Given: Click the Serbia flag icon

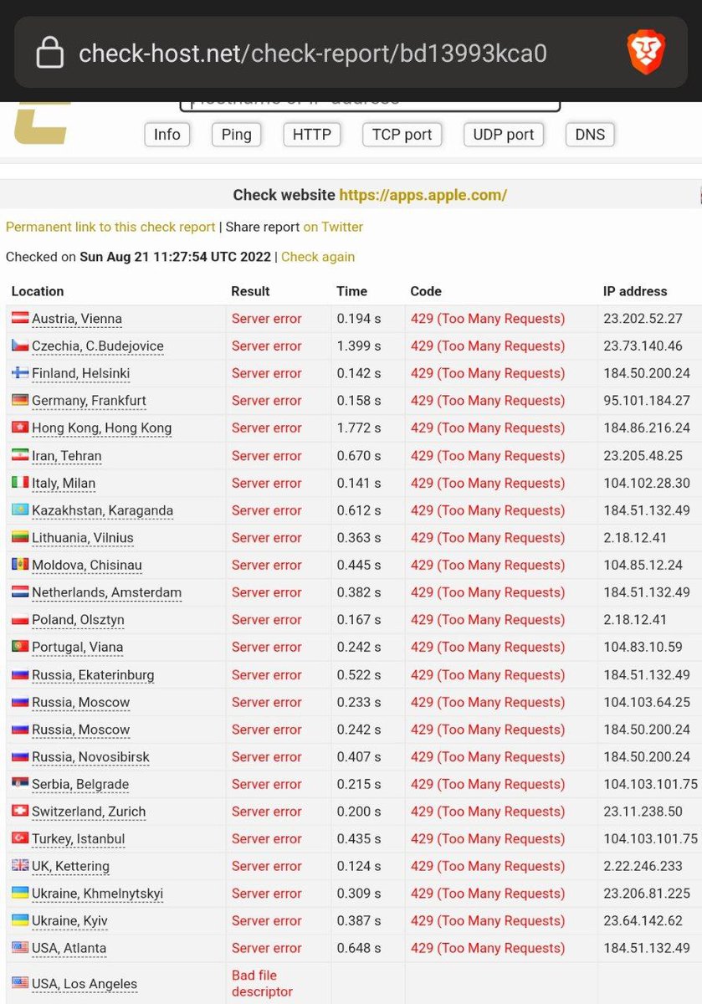Looking at the screenshot, I should coord(20,784).
